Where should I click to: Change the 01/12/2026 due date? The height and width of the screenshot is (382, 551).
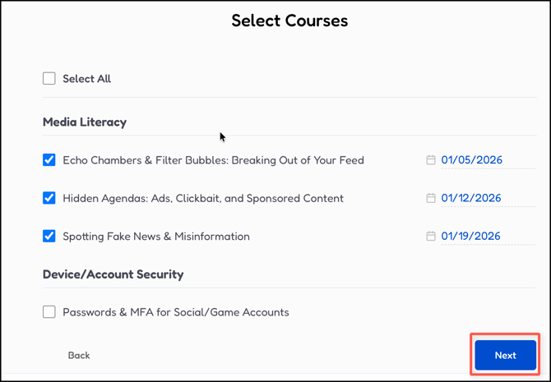(472, 198)
